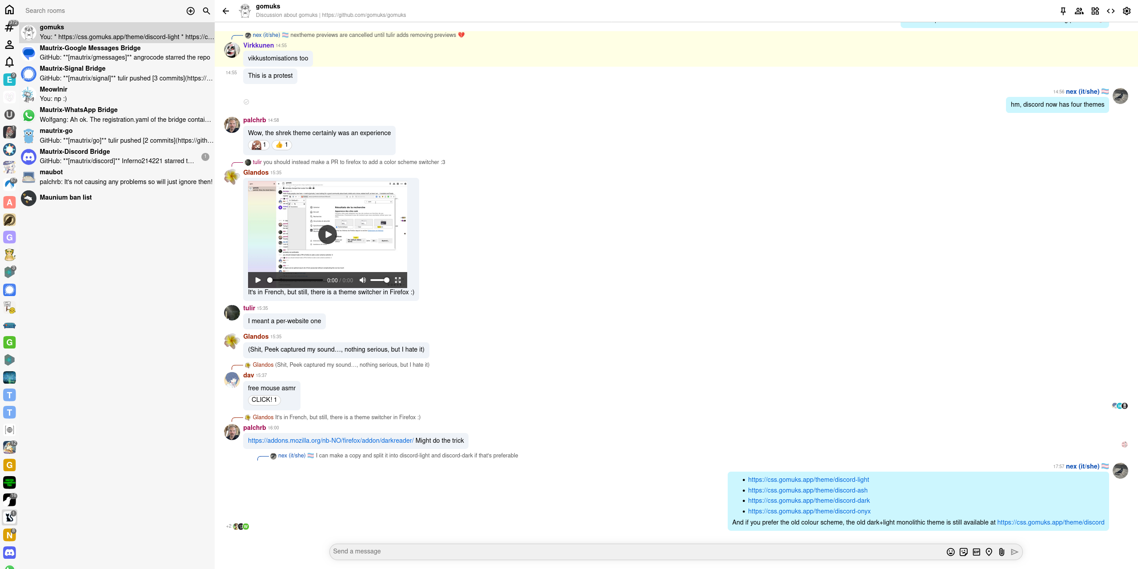Open the emoji picker in the composer

click(x=950, y=552)
